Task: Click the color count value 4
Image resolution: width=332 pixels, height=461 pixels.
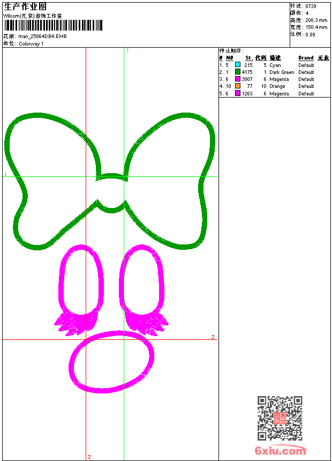Action: tap(307, 13)
